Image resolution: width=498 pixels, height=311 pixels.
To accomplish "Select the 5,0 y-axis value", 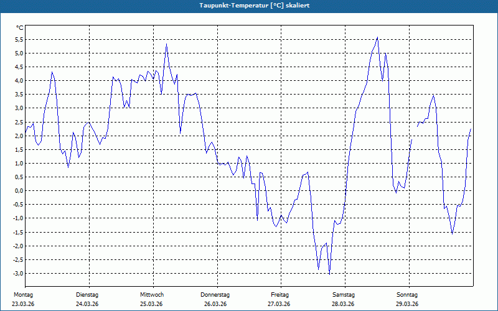I will 19,53.
